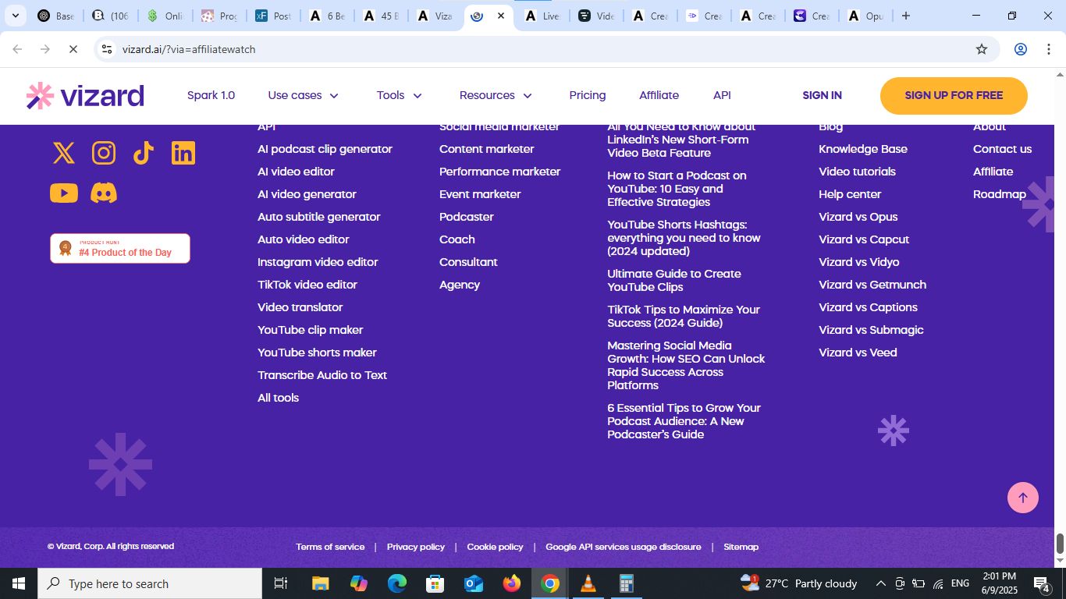
Task: Open Affiliate in the top navigation
Action: [x=659, y=95]
